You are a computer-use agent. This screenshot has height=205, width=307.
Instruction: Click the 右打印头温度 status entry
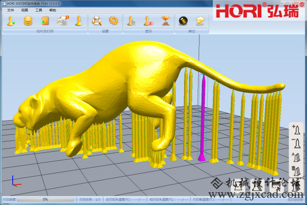[169, 199]
